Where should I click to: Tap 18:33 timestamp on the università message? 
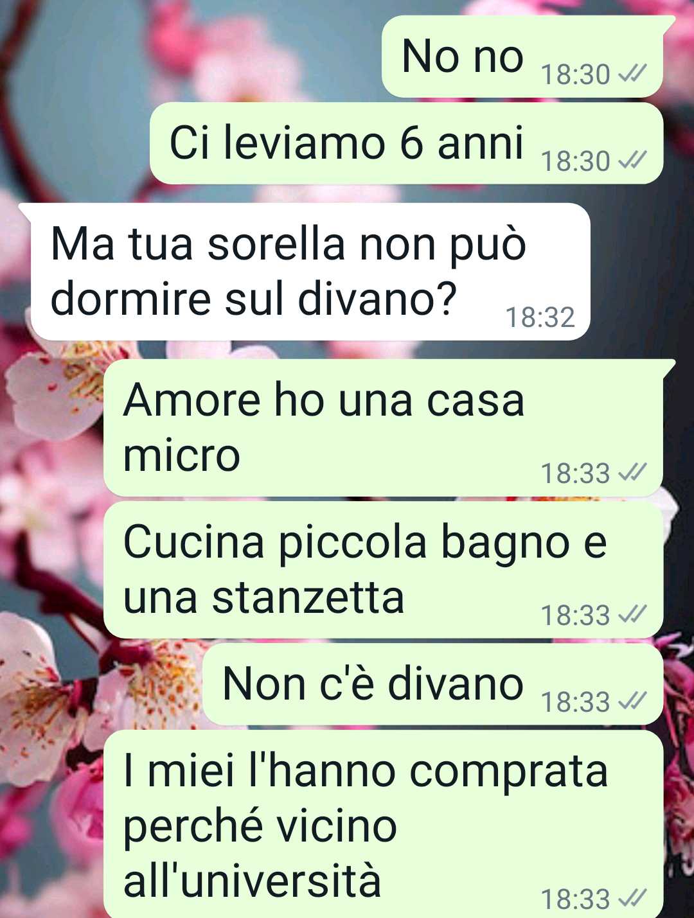[575, 899]
